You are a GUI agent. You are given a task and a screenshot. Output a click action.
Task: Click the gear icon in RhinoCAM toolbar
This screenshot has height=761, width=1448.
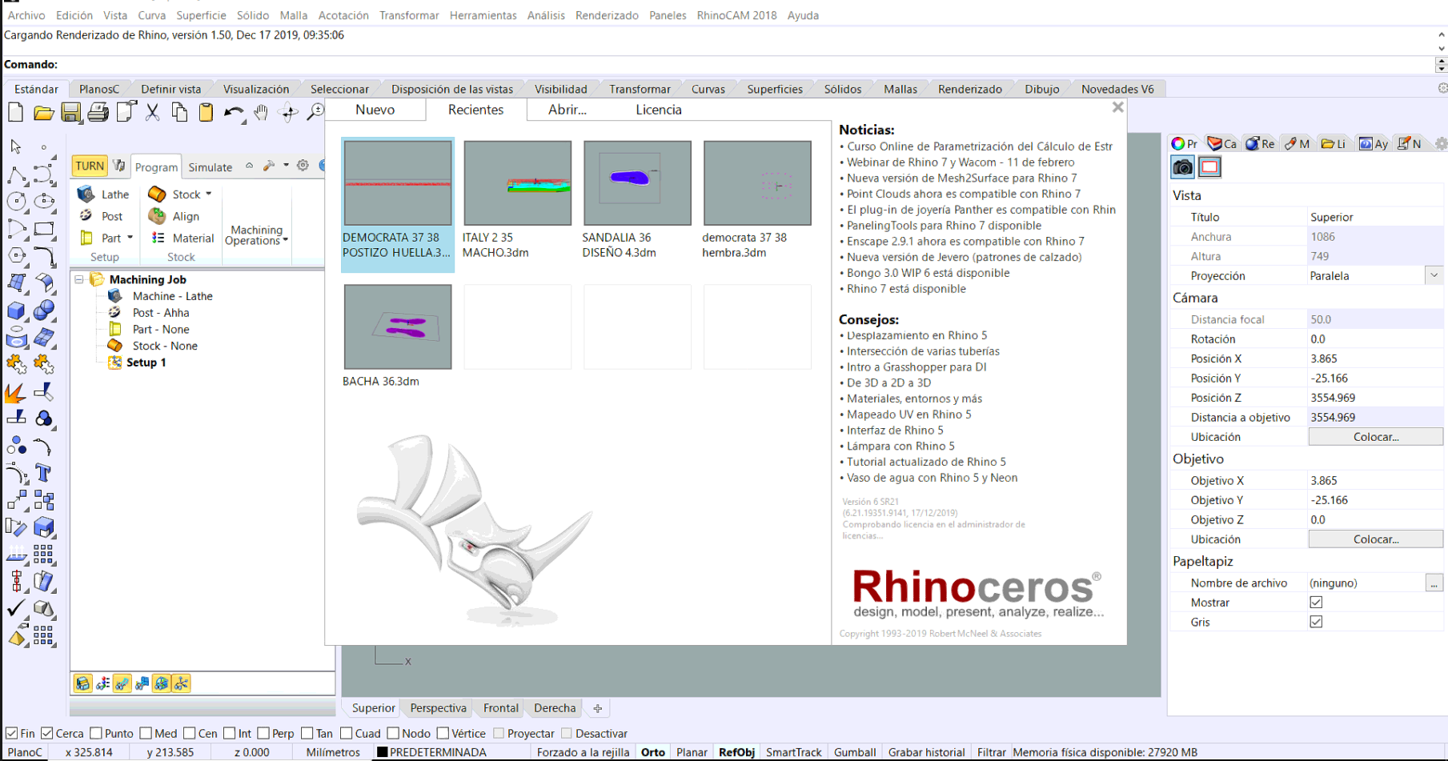coord(303,166)
